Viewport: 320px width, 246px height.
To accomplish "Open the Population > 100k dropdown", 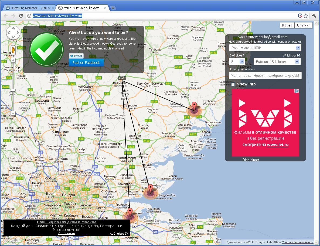I will [x=265, y=48].
